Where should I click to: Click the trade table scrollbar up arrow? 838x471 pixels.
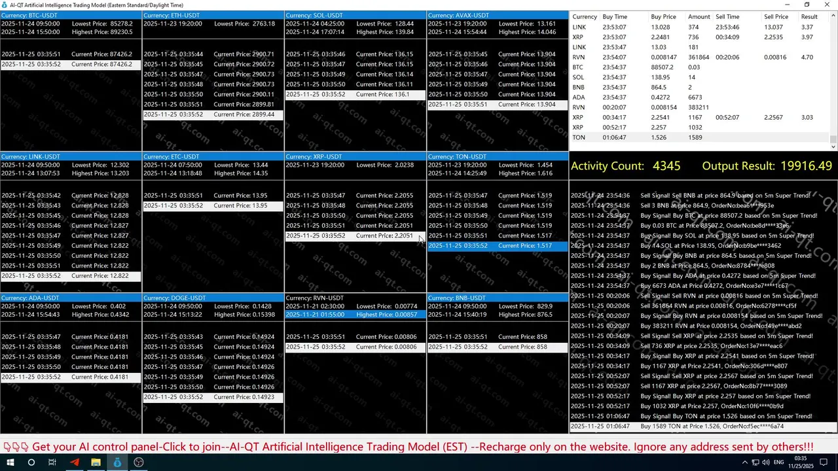pyautogui.click(x=833, y=16)
